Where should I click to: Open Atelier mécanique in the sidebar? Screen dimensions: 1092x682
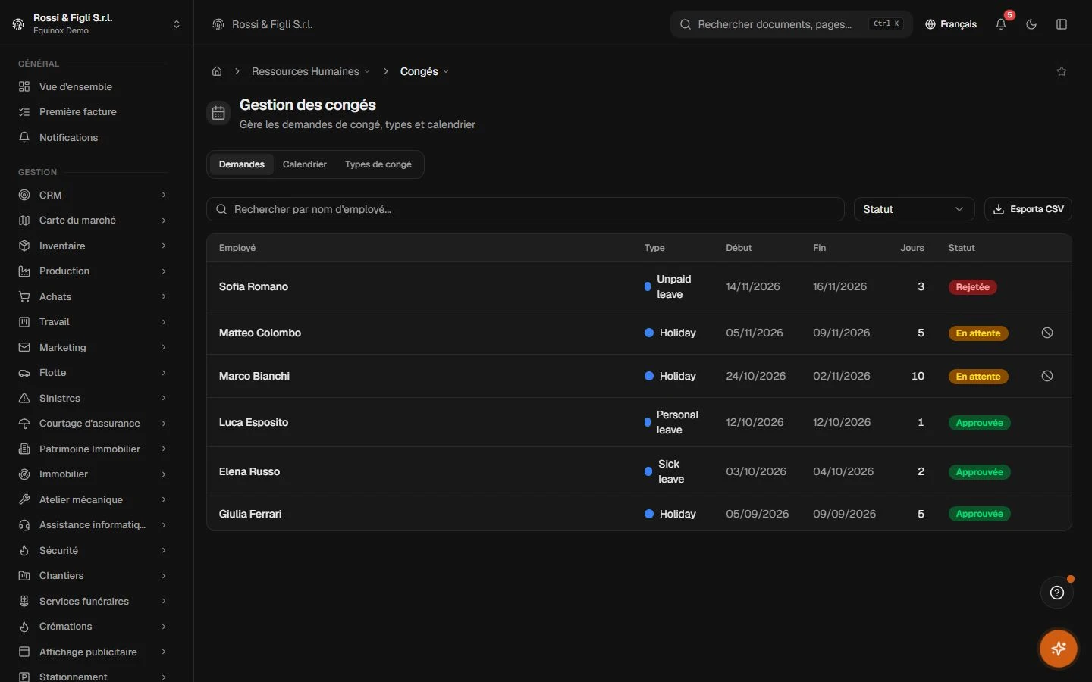click(x=93, y=499)
